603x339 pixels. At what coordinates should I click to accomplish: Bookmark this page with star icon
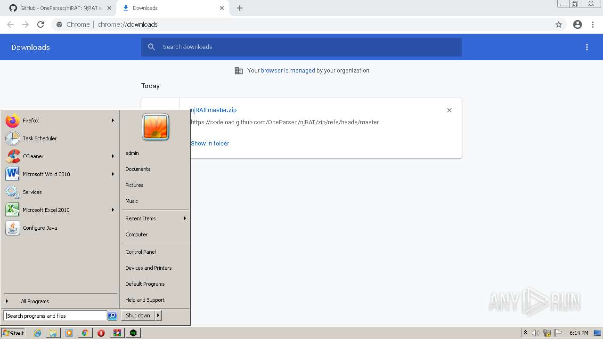[559, 24]
